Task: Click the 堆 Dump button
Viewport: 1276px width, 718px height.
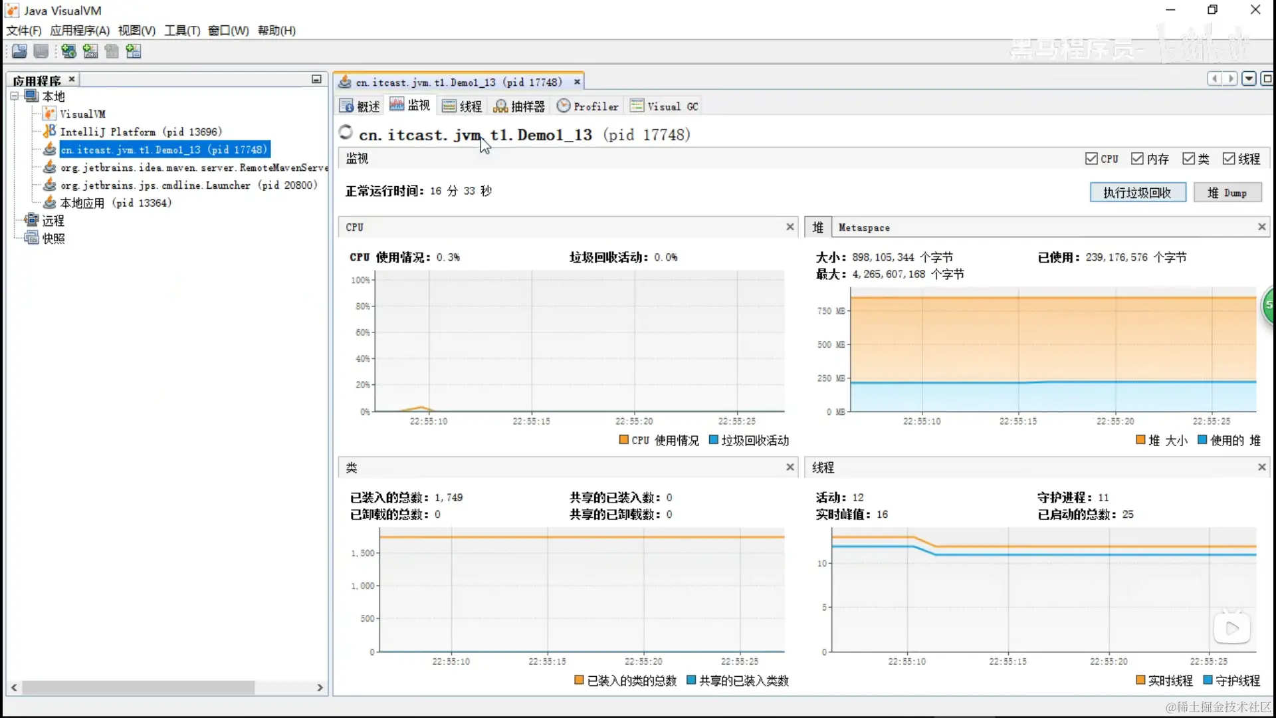Action: tap(1227, 193)
